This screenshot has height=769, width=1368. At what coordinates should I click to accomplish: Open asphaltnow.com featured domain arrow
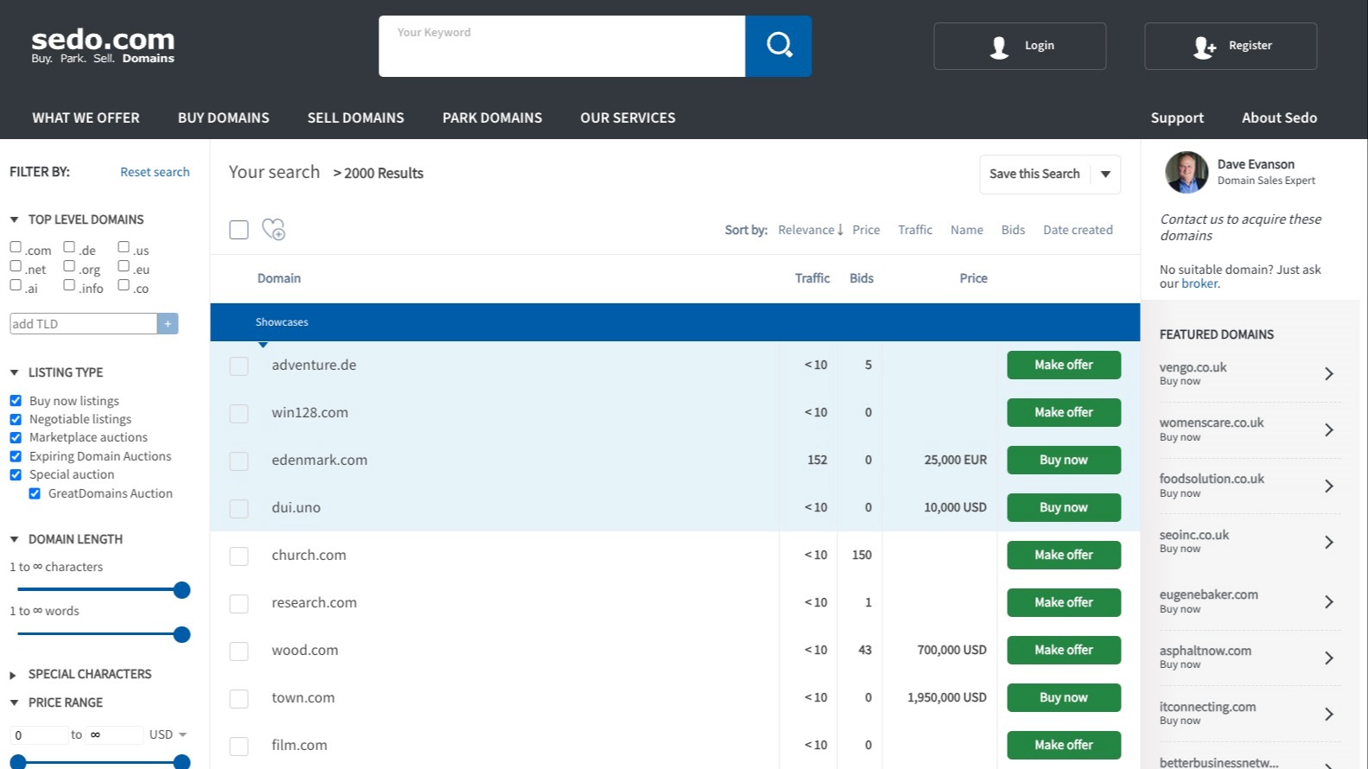click(1329, 658)
